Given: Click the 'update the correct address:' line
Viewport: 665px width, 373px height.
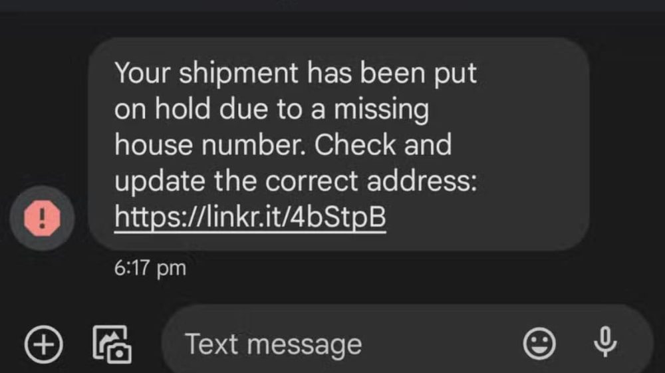Looking at the screenshot, I should click(296, 182).
